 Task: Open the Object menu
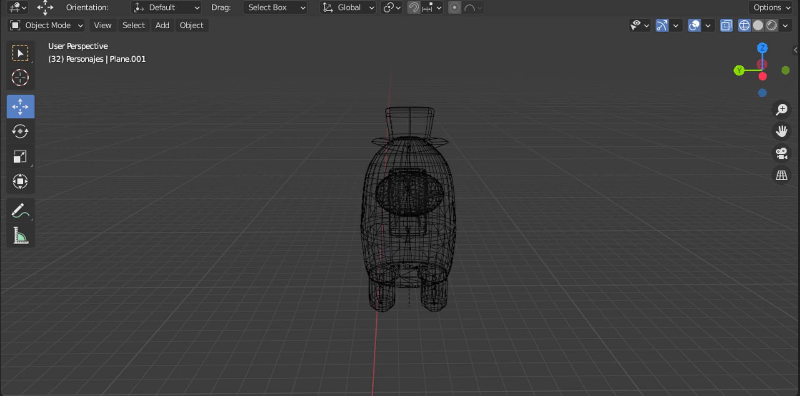click(x=191, y=25)
